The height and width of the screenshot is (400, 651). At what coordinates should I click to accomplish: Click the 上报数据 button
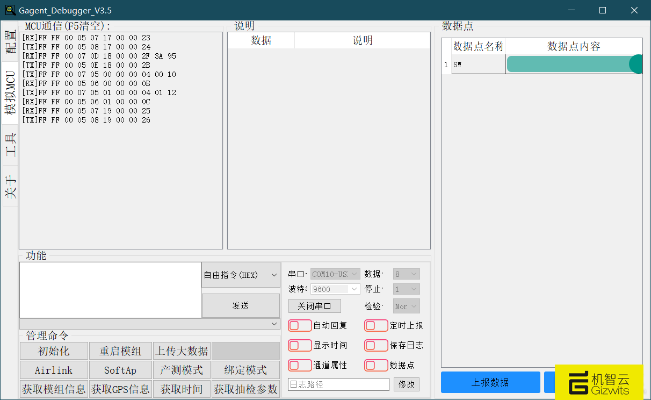490,382
